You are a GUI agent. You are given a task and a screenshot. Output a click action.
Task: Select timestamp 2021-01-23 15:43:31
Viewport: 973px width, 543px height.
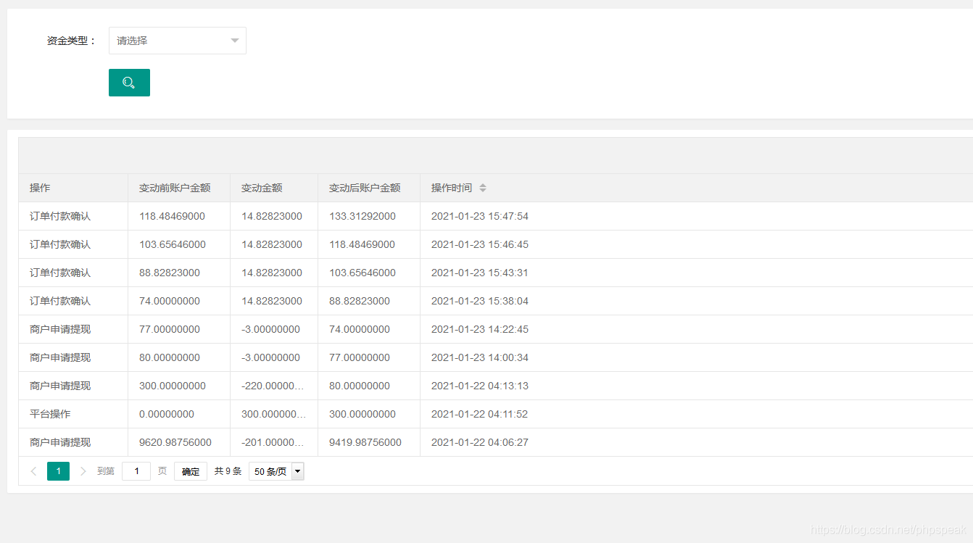tap(480, 273)
